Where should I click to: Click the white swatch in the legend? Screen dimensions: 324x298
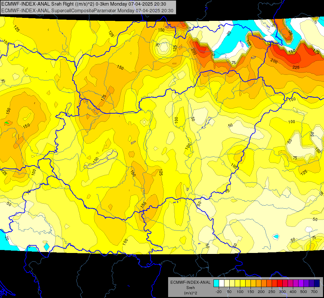221,283
